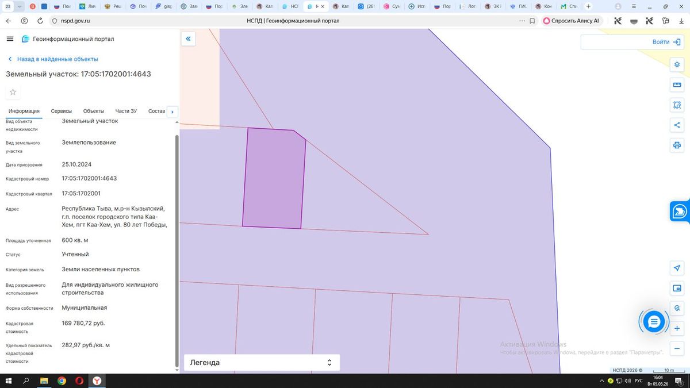Open the round chat assistant button

tap(653, 322)
